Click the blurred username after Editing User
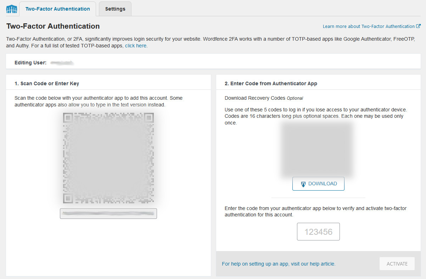This screenshot has height=279, width=426. click(x=62, y=63)
